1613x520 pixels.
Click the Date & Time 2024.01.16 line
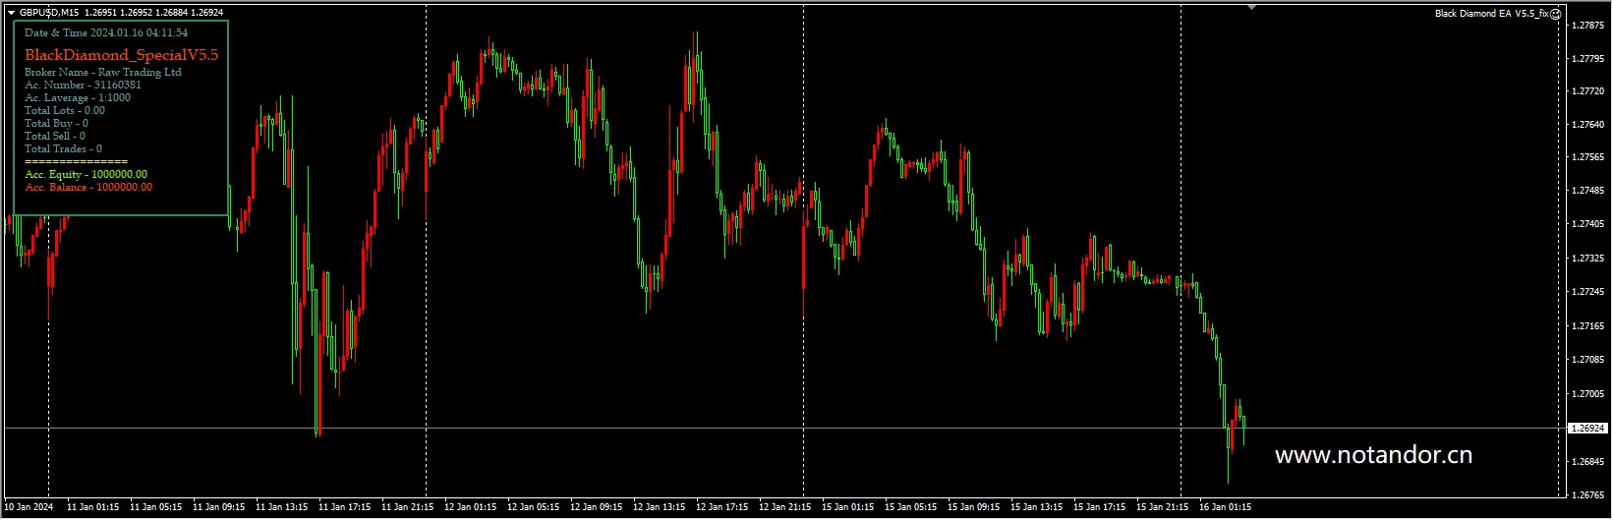106,32
